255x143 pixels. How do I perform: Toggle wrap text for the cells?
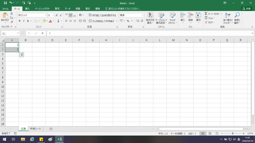pyautogui.click(x=102, y=15)
